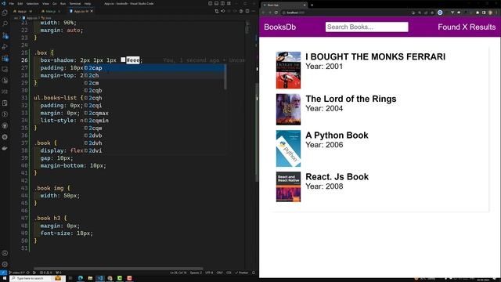This screenshot has height=282, width=501.
Task: Open the Windows Start menu
Action: pyautogui.click(x=5, y=279)
